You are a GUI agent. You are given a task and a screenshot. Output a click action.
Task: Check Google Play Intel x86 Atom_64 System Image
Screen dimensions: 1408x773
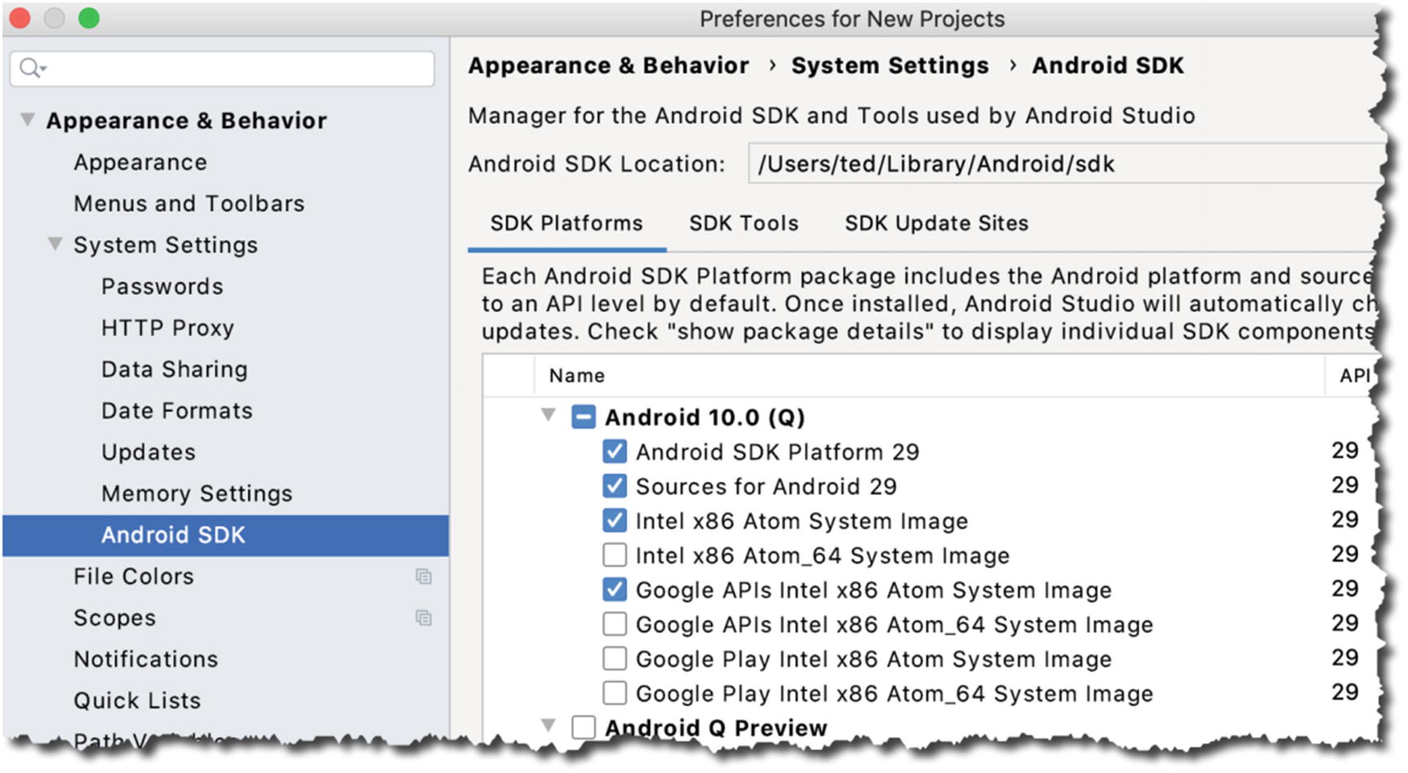pyautogui.click(x=615, y=693)
